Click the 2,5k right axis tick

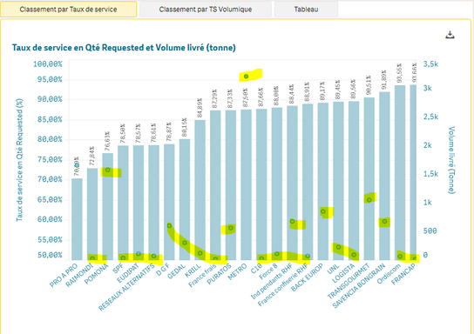[x=430, y=117]
